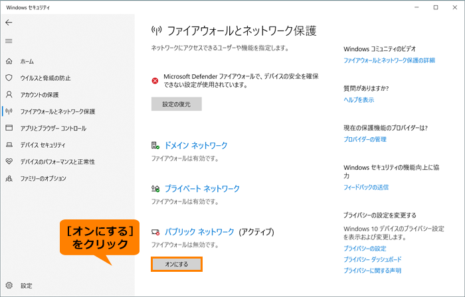
Task: Open プライバシーに関する声明 link
Action: point(372,270)
